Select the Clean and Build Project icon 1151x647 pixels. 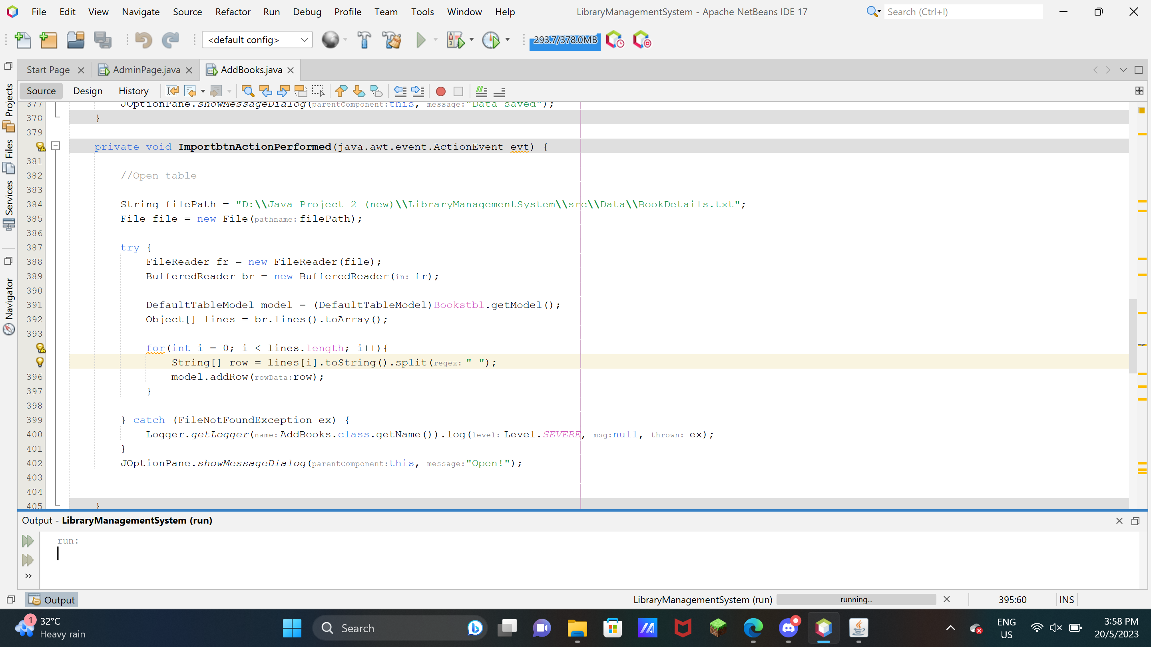[x=392, y=40]
